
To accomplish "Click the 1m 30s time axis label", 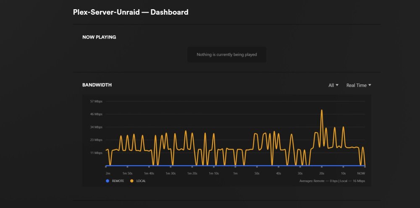I will pyautogui.click(x=171, y=173).
